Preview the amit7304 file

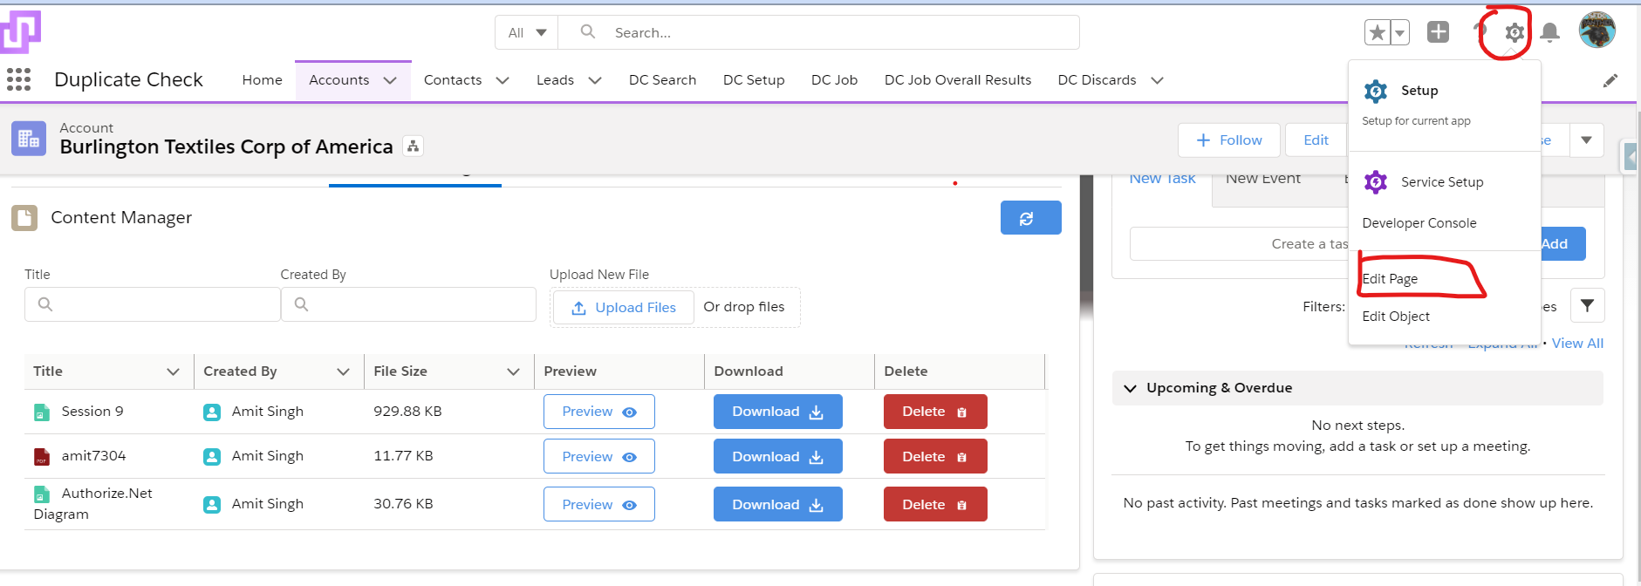coord(598,457)
